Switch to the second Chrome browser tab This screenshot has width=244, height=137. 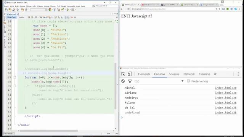pyautogui.click(x=150, y=5)
